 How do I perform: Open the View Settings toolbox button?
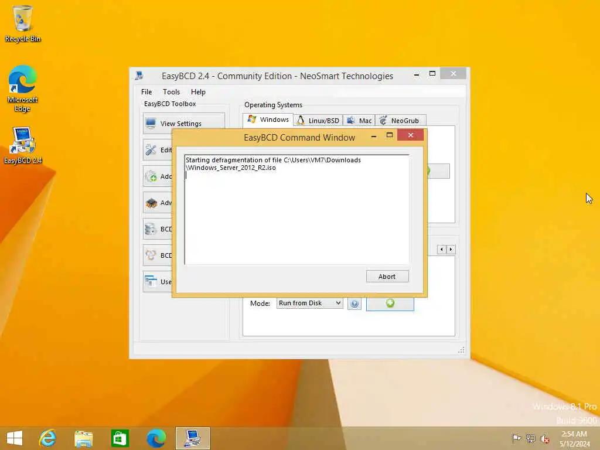point(183,123)
